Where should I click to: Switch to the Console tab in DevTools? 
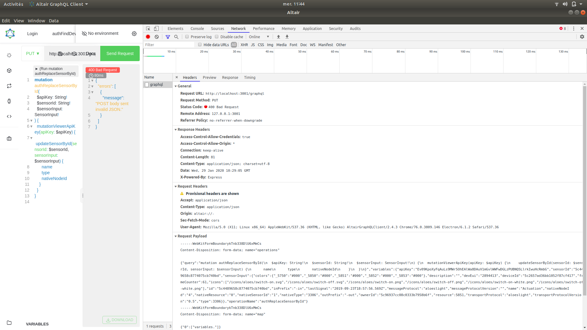(x=197, y=28)
